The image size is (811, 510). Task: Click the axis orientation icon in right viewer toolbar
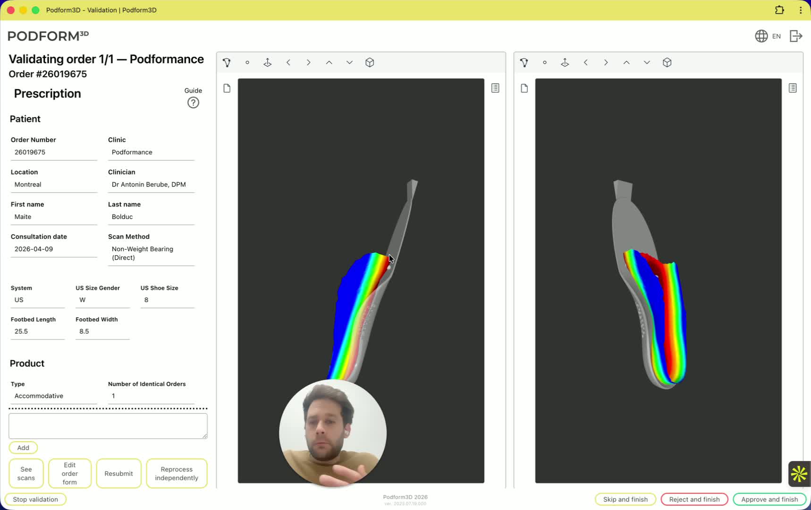(565, 62)
